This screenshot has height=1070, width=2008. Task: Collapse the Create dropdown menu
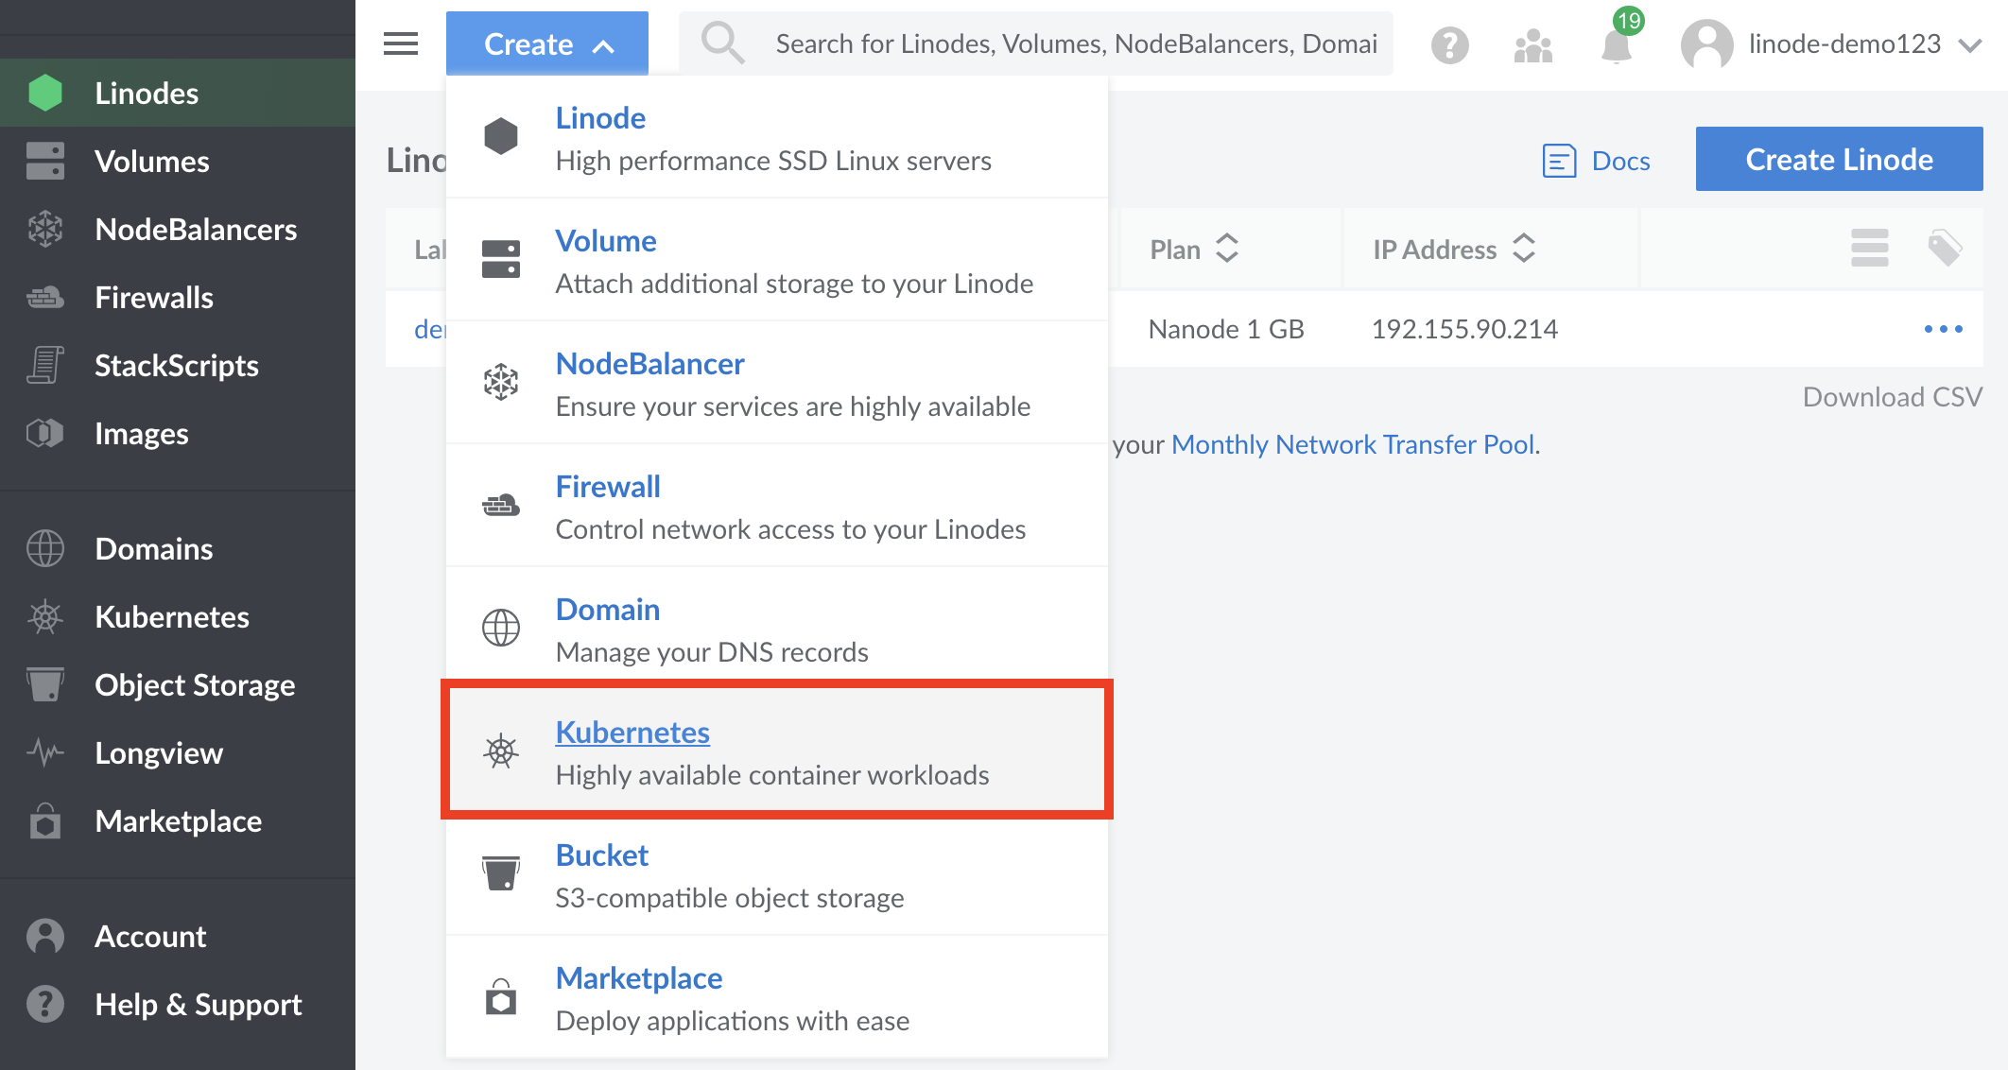[546, 43]
